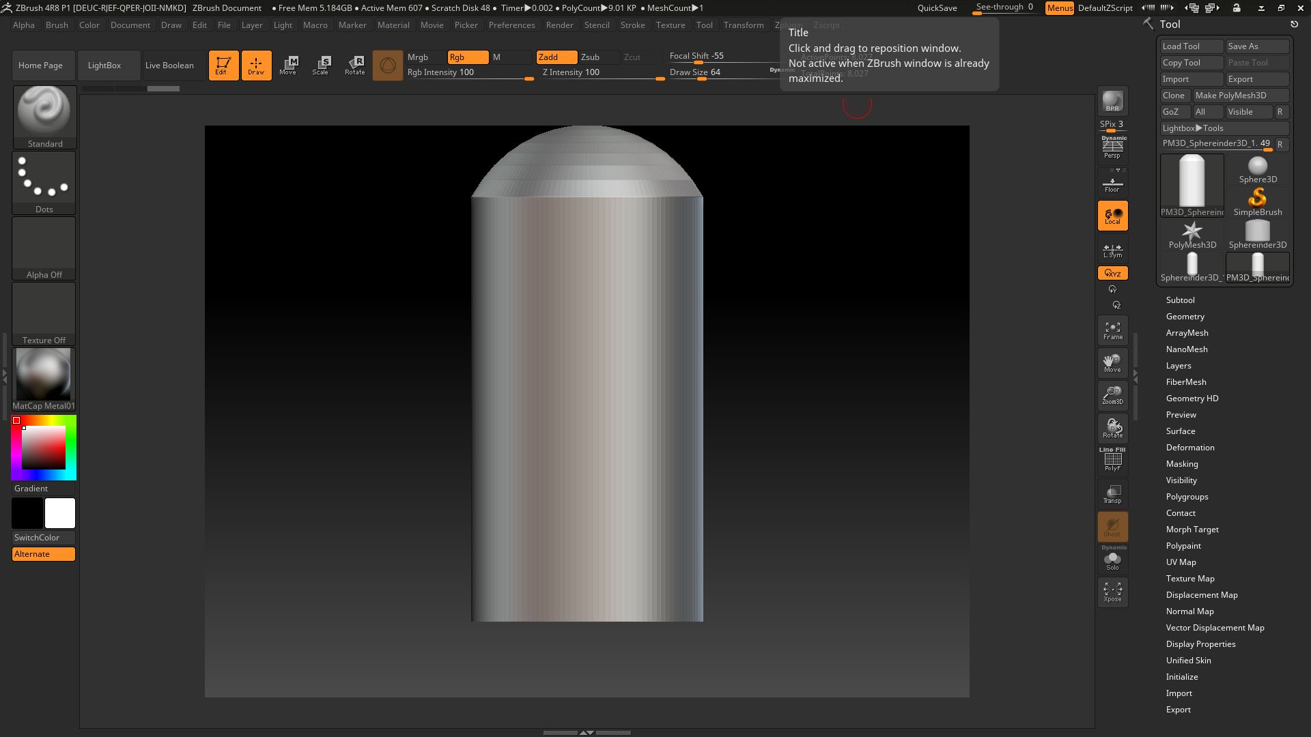Activate the Move gizmo tool
The image size is (1311, 737).
click(x=288, y=66)
